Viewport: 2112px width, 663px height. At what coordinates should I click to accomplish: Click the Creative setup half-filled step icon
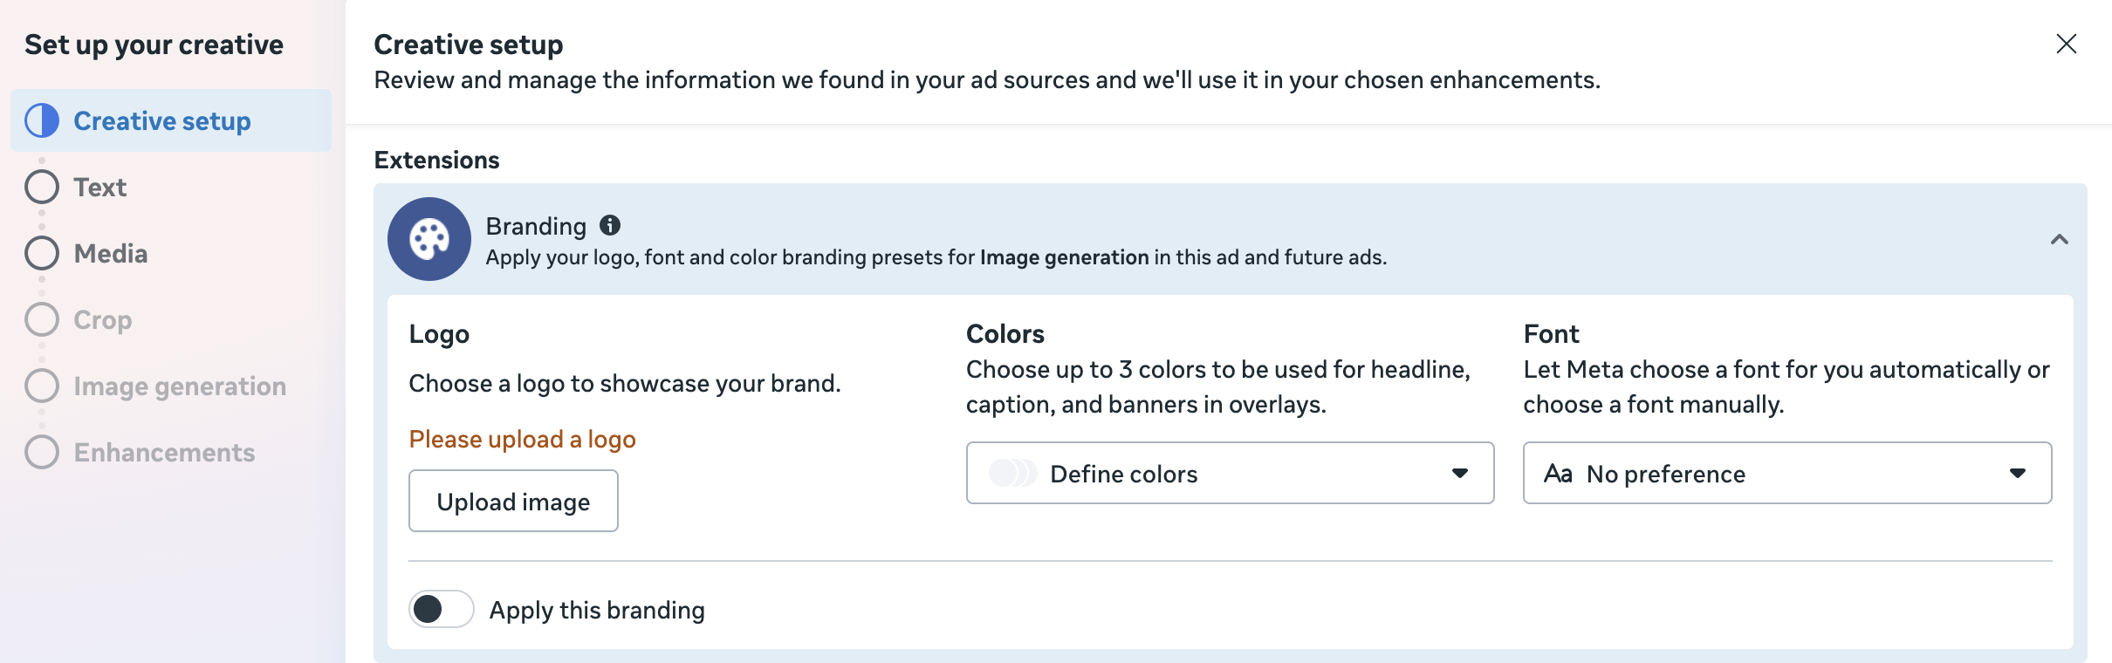pyautogui.click(x=42, y=121)
